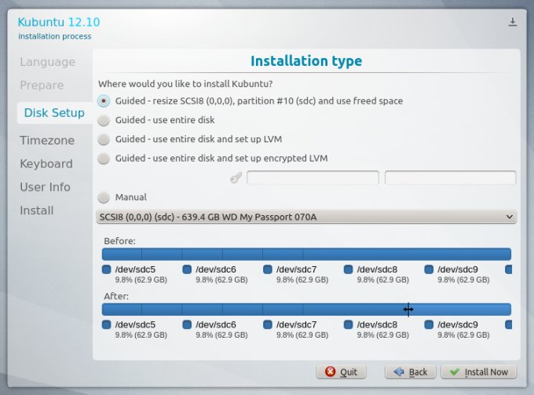Open the Timezone step
This screenshot has height=395, width=534.
coord(47,141)
